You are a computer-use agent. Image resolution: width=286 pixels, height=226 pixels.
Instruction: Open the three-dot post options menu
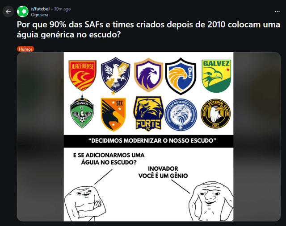[277, 12]
